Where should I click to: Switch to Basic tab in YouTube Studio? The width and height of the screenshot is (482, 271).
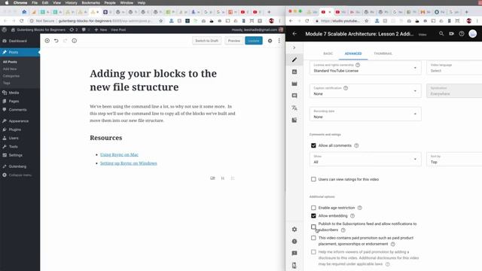(x=328, y=53)
